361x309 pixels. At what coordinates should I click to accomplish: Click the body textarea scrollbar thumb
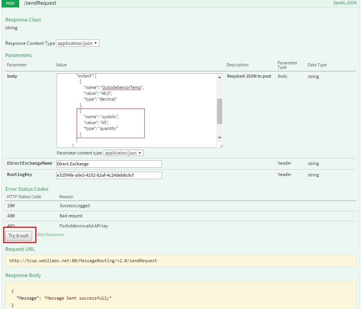click(x=220, y=111)
